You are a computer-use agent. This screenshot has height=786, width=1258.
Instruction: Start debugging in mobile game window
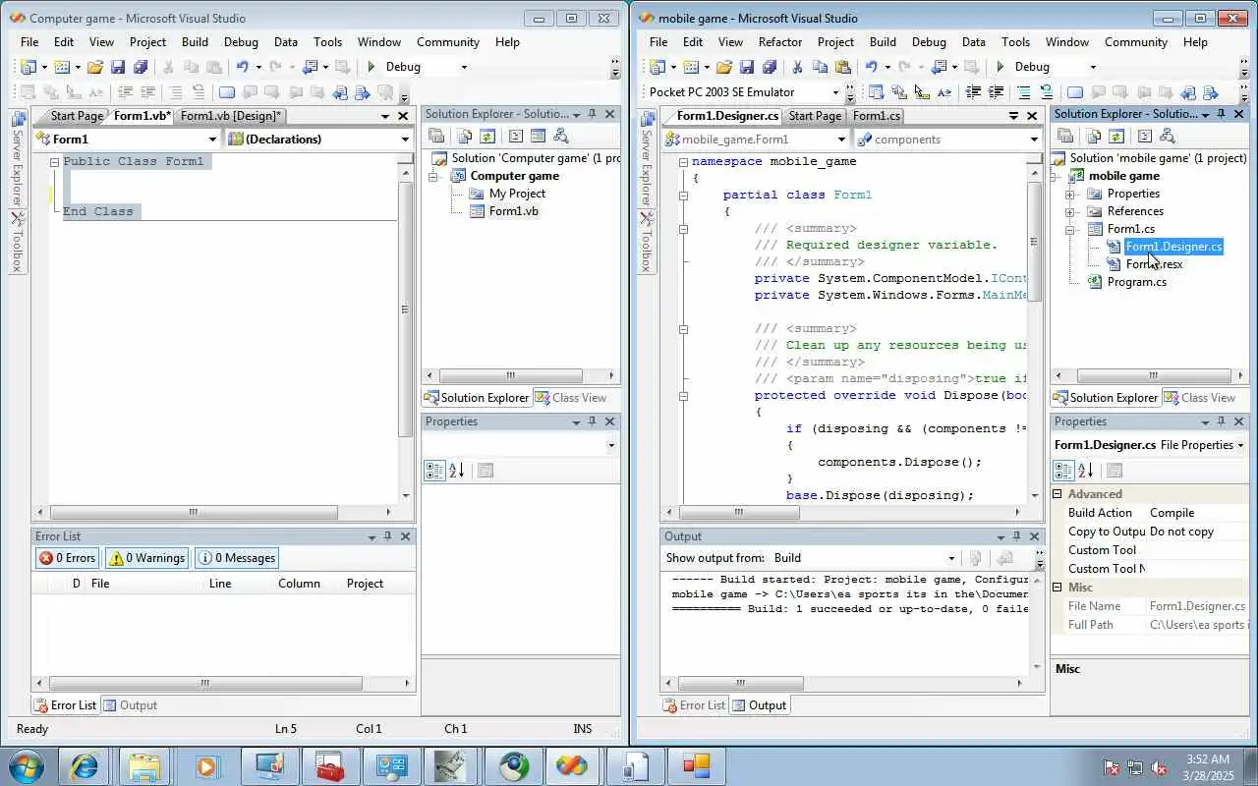pos(1000,67)
